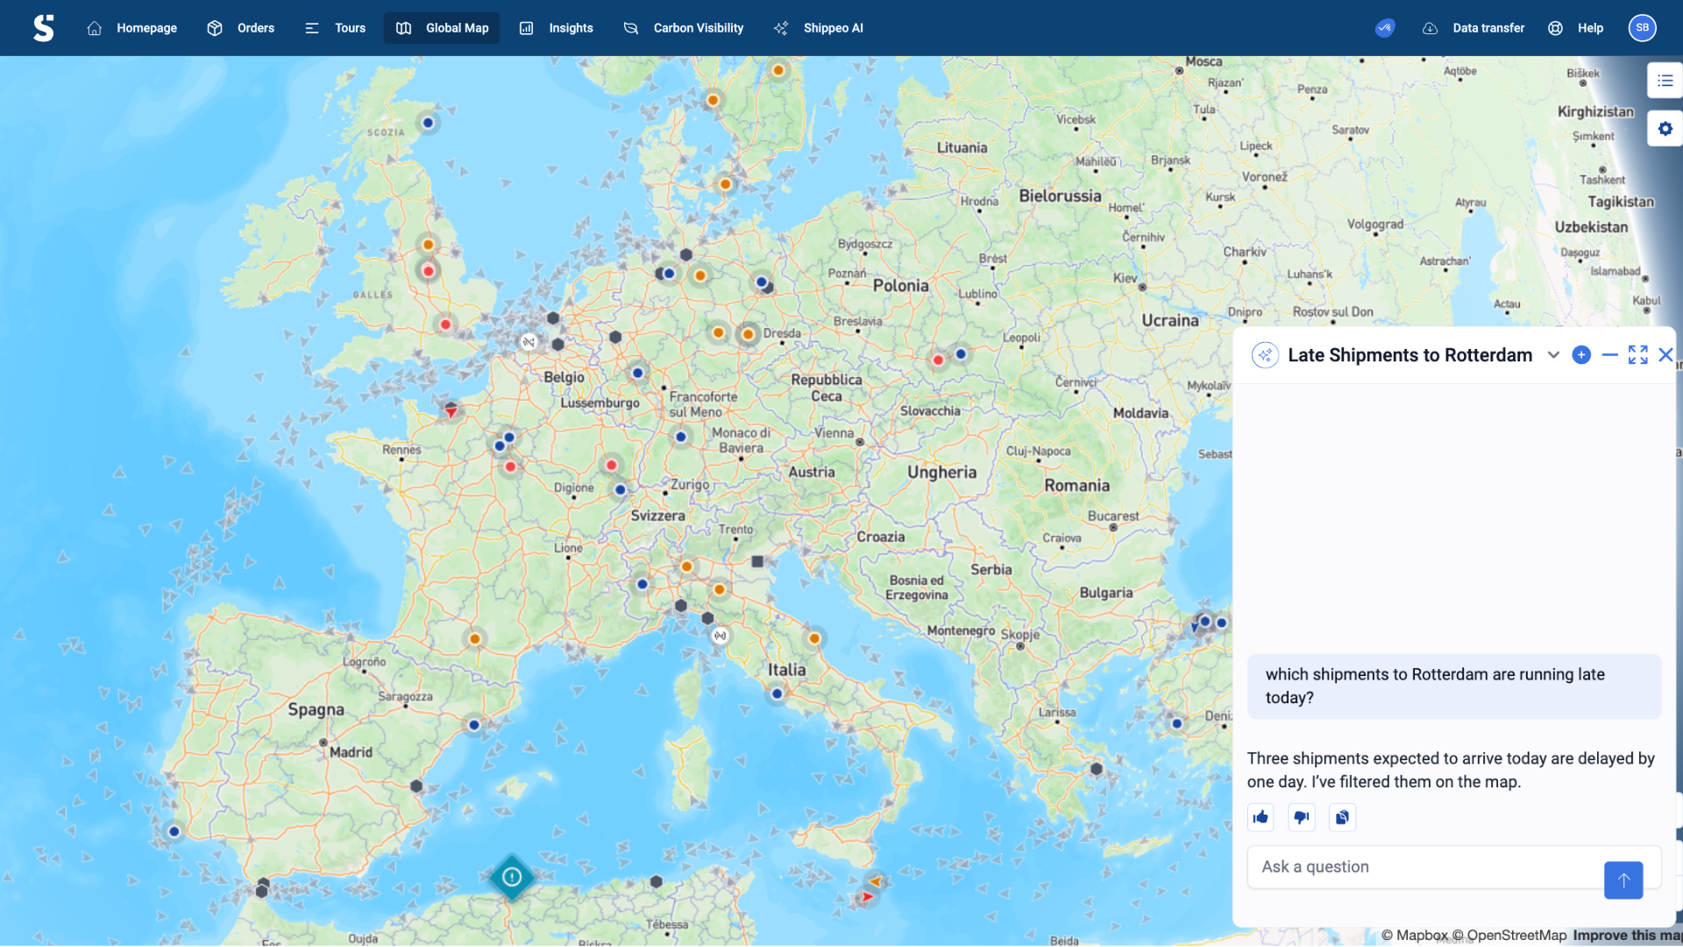Open the map legend list icon
The height and width of the screenshot is (947, 1683).
point(1665,80)
